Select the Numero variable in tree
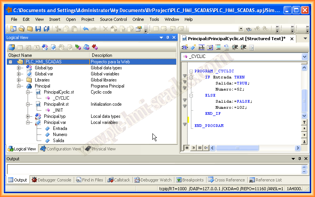 pos(60,134)
